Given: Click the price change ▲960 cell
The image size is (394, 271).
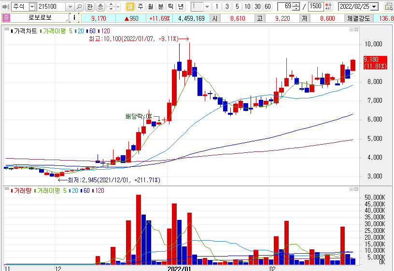Looking at the screenshot, I should [131, 18].
